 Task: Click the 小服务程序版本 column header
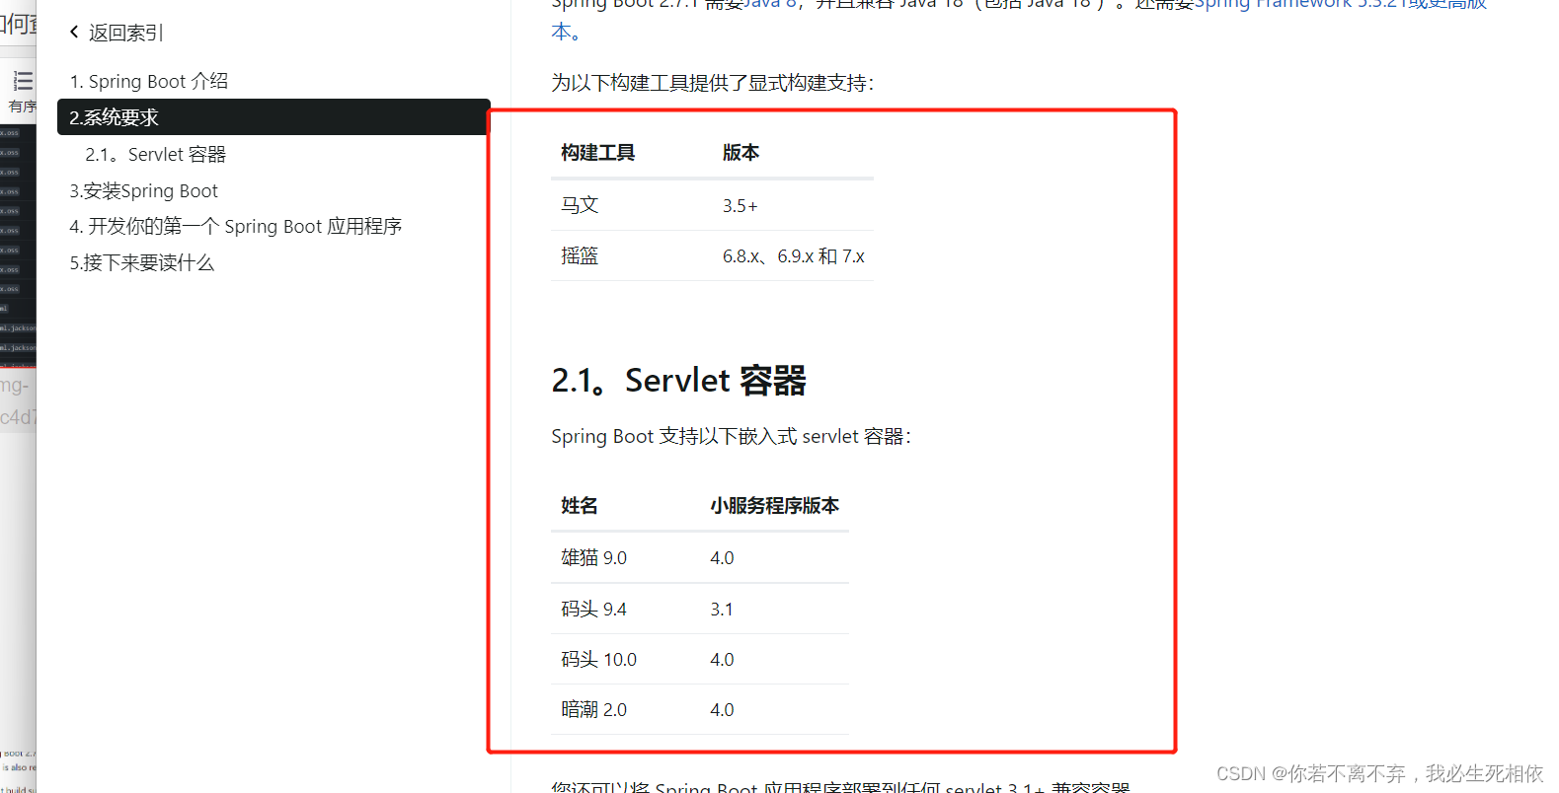[x=774, y=506]
